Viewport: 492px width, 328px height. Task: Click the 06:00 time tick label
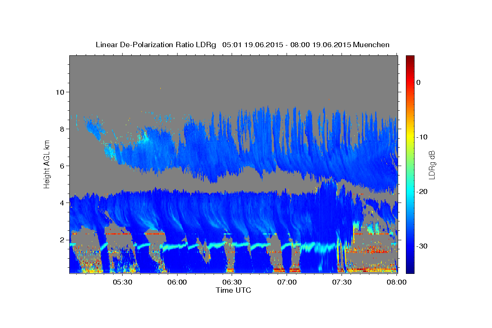point(178,282)
